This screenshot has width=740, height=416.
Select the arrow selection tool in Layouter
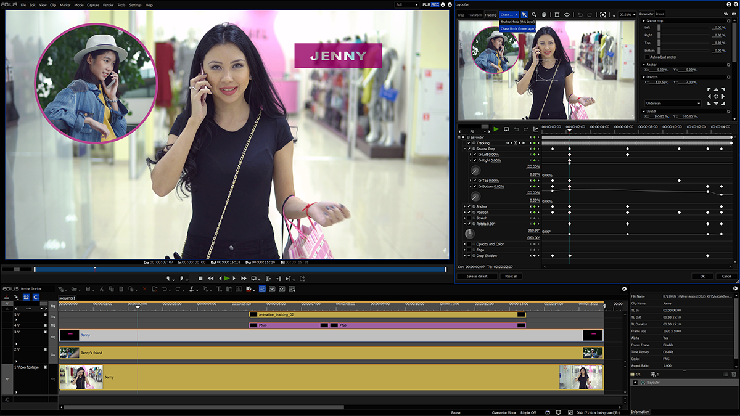524,15
